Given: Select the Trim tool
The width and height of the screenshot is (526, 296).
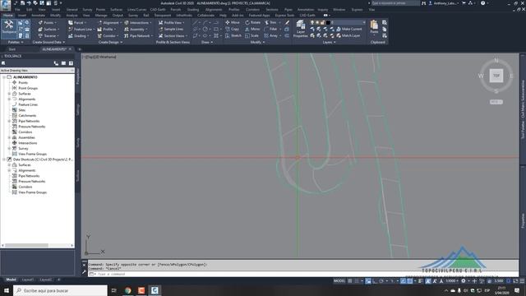Looking at the screenshot, I should (270, 22).
